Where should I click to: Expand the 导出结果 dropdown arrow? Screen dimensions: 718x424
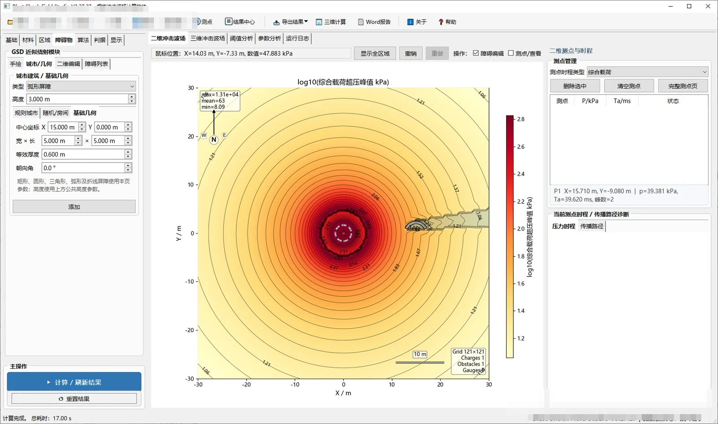pyautogui.click(x=306, y=22)
